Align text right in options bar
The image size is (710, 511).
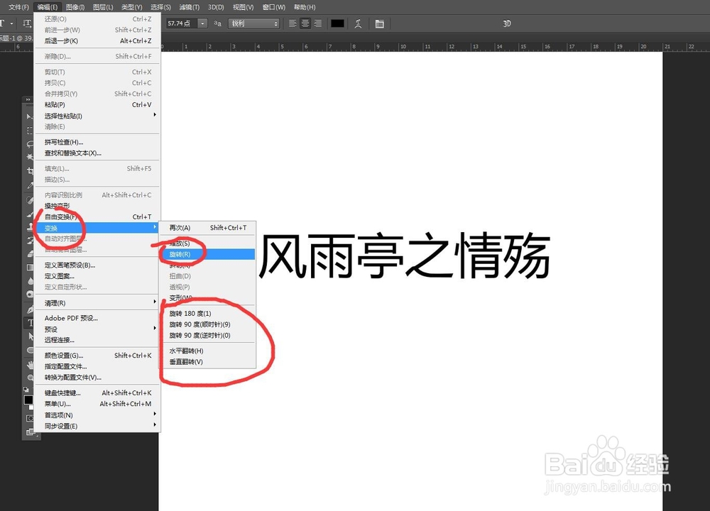point(318,23)
